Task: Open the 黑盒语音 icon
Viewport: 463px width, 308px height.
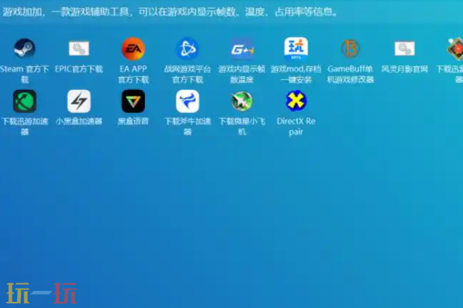Action: [x=133, y=101]
